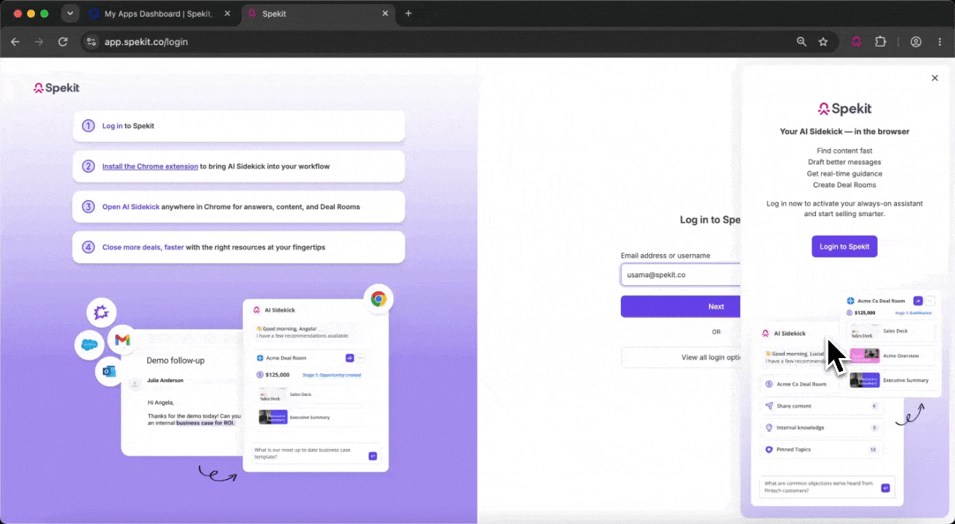This screenshot has width=955, height=524.
Task: Click the Acme Deal Room row in AI Sidekick card
Action: pyautogui.click(x=309, y=358)
